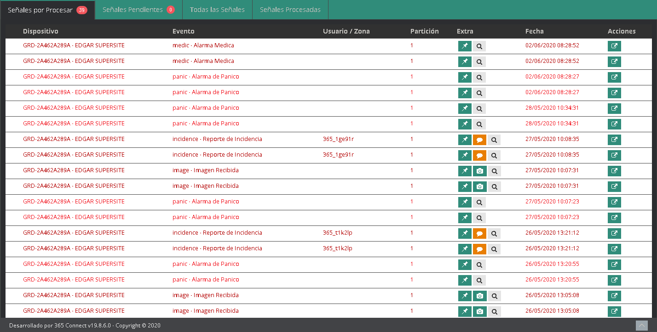Click magnifier icon in second Alarma Medica row

pos(479,62)
